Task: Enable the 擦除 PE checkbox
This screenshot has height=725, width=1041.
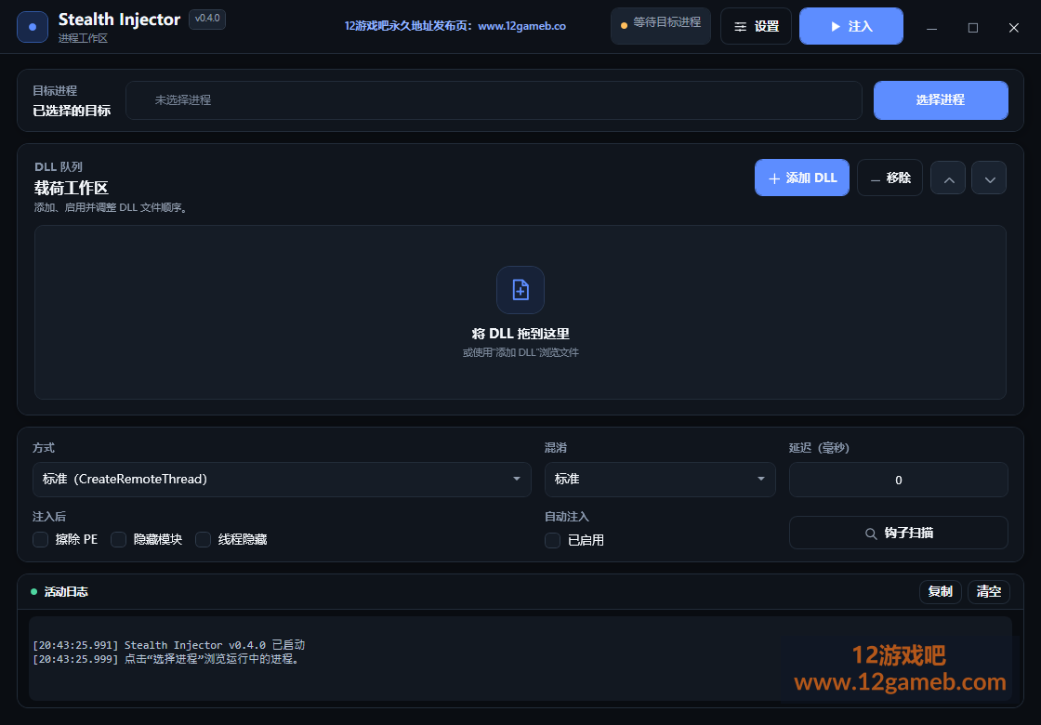Action: (x=41, y=540)
